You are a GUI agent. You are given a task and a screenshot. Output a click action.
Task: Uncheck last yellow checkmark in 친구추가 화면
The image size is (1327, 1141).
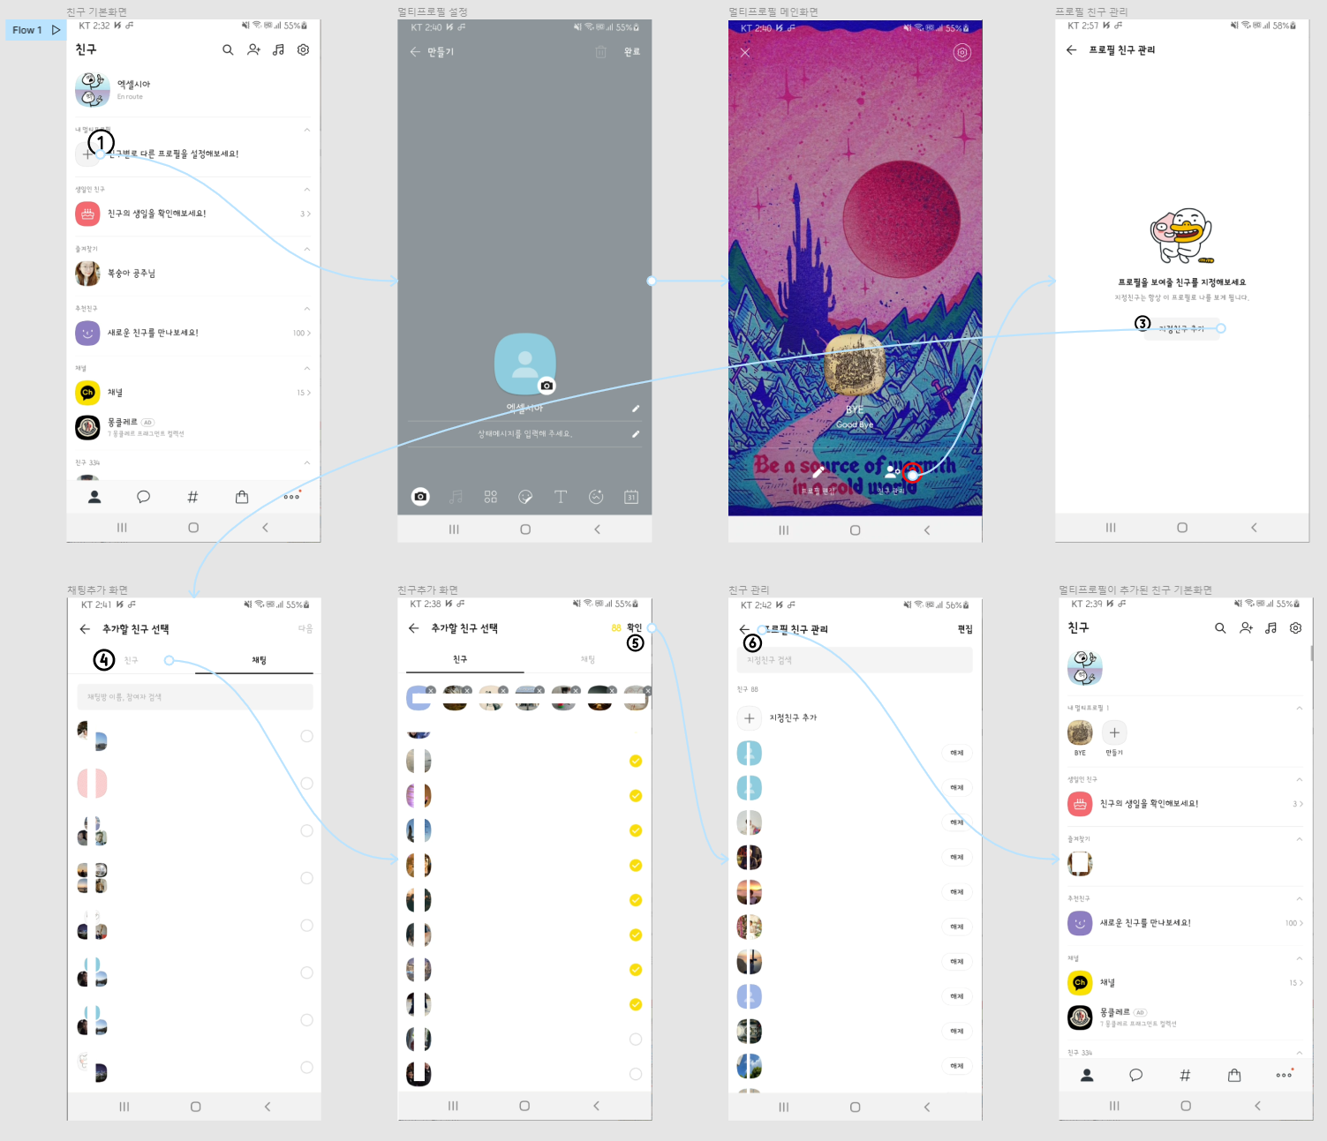636,1004
